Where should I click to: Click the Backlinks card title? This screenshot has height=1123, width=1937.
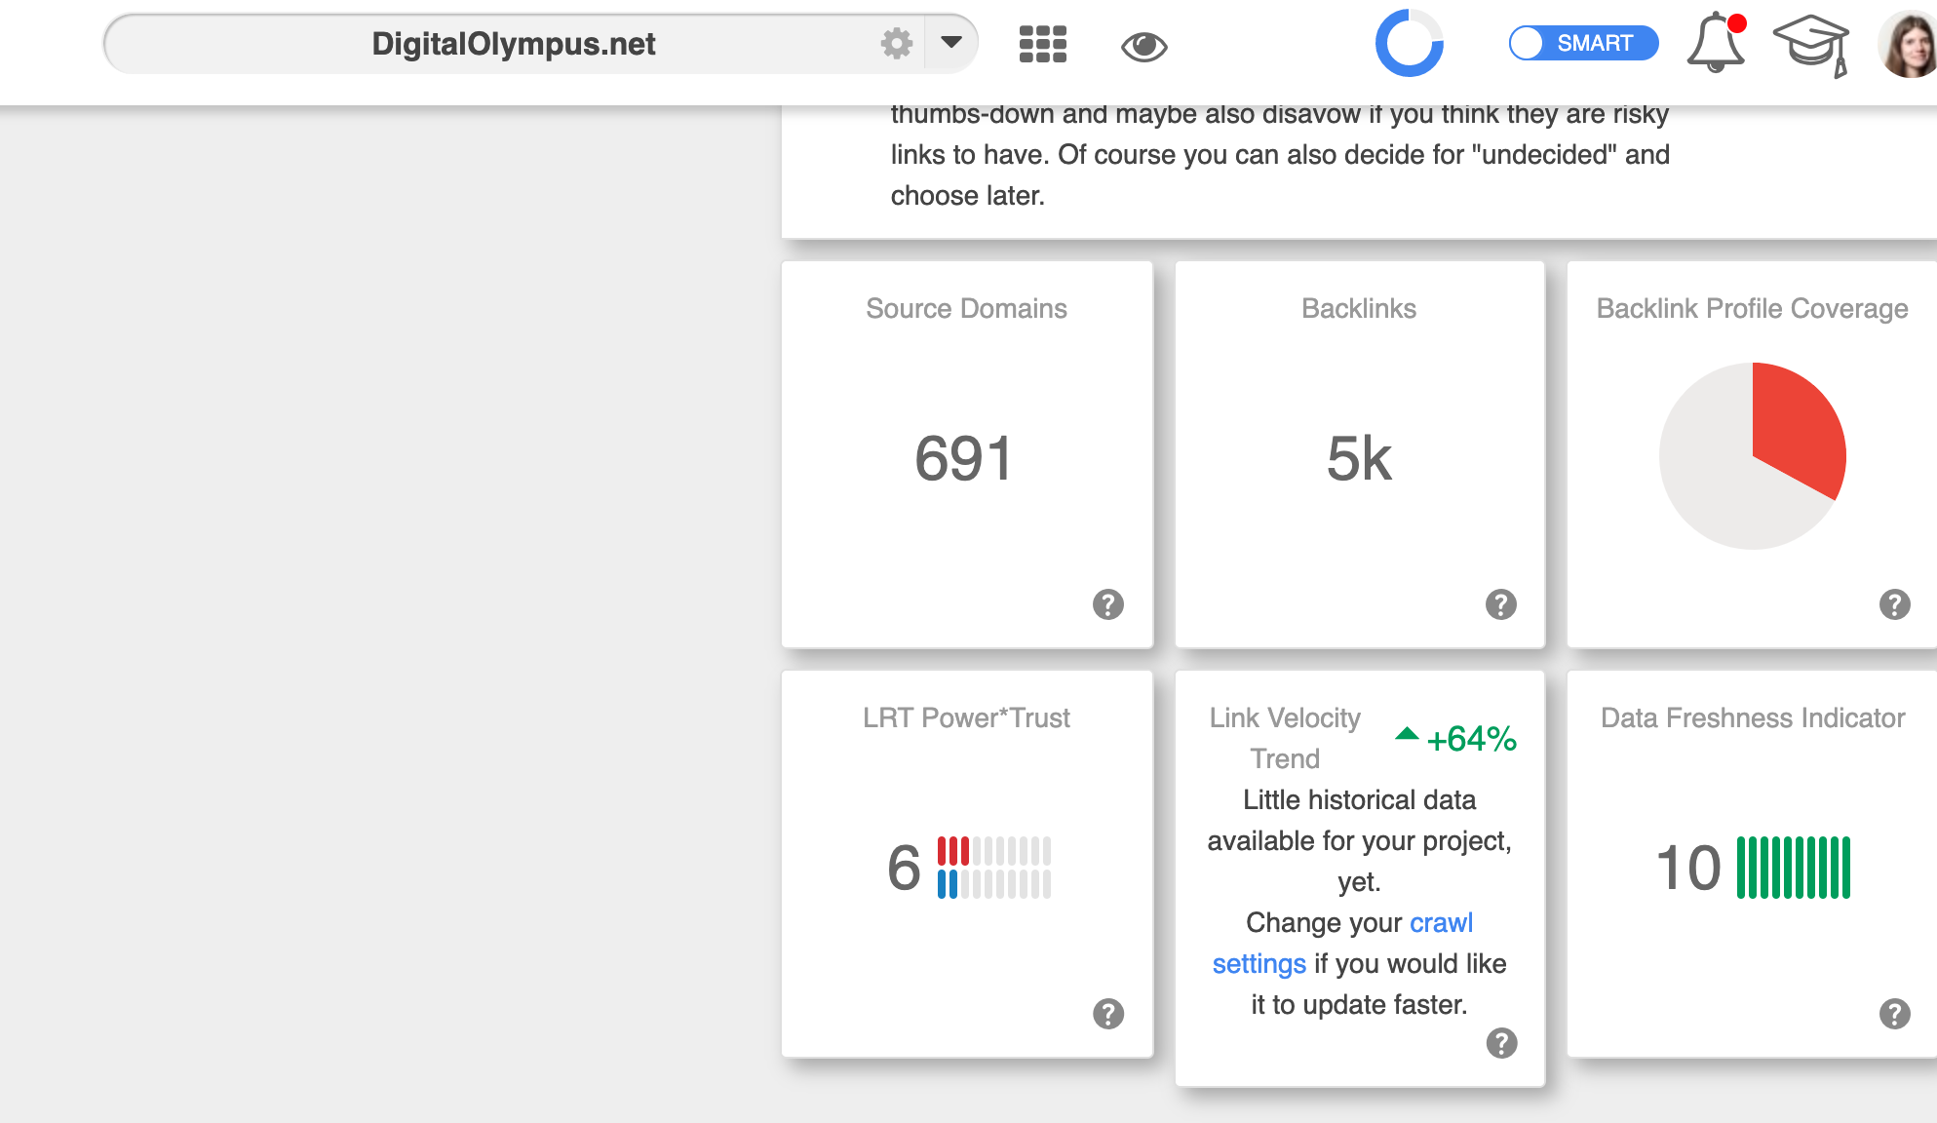(1359, 308)
